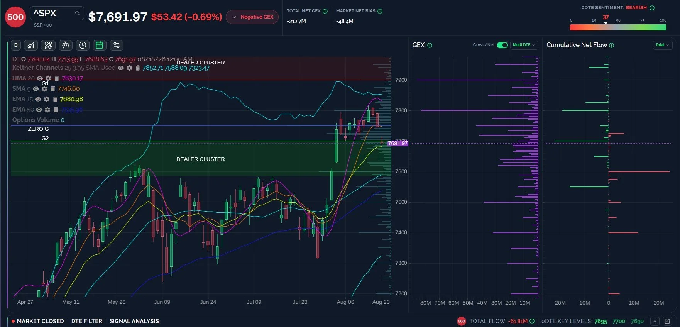The width and height of the screenshot is (680, 327).
Task: Delete the EMA 15 indicator
Action: click(55, 99)
